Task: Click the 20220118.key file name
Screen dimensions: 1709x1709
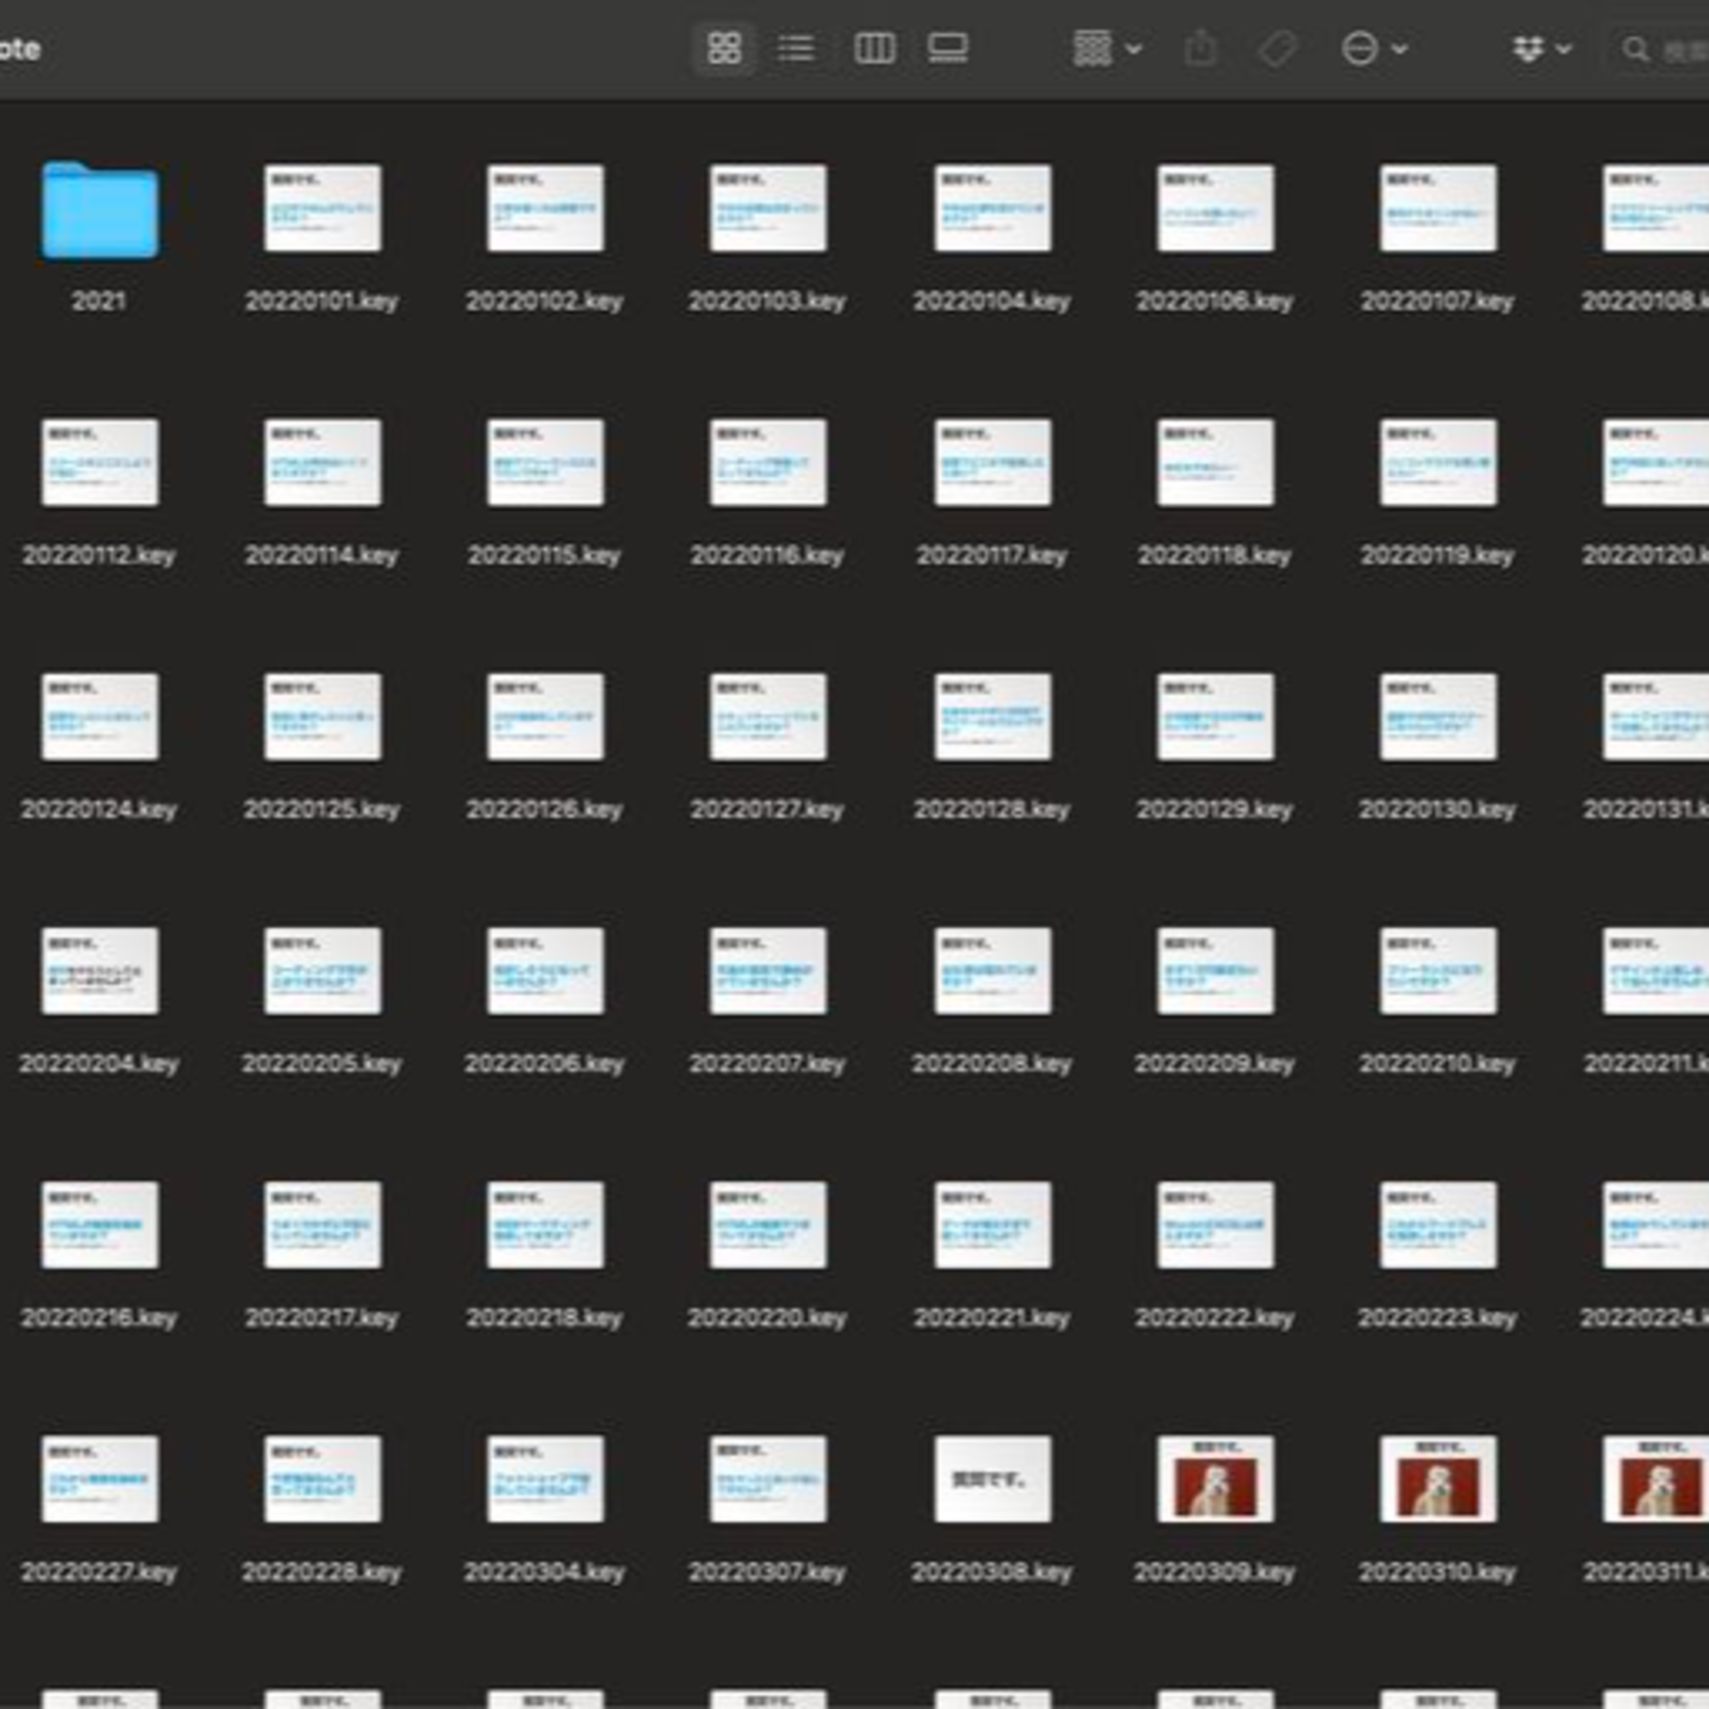Action: click(x=1215, y=555)
